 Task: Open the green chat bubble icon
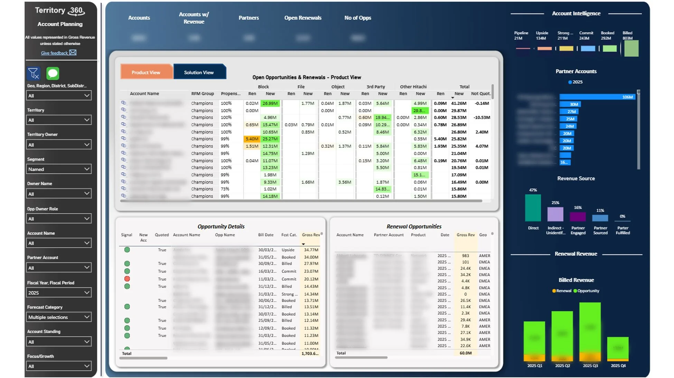(53, 73)
